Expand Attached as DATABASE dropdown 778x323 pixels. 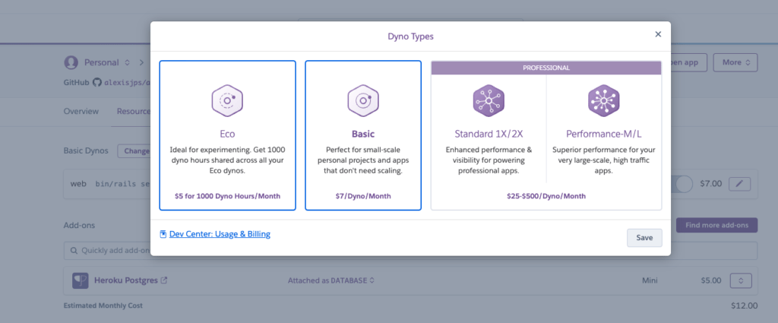tap(331, 280)
